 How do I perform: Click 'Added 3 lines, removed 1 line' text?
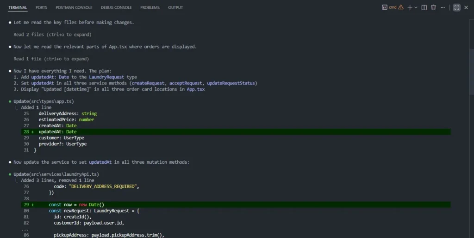coord(57,180)
